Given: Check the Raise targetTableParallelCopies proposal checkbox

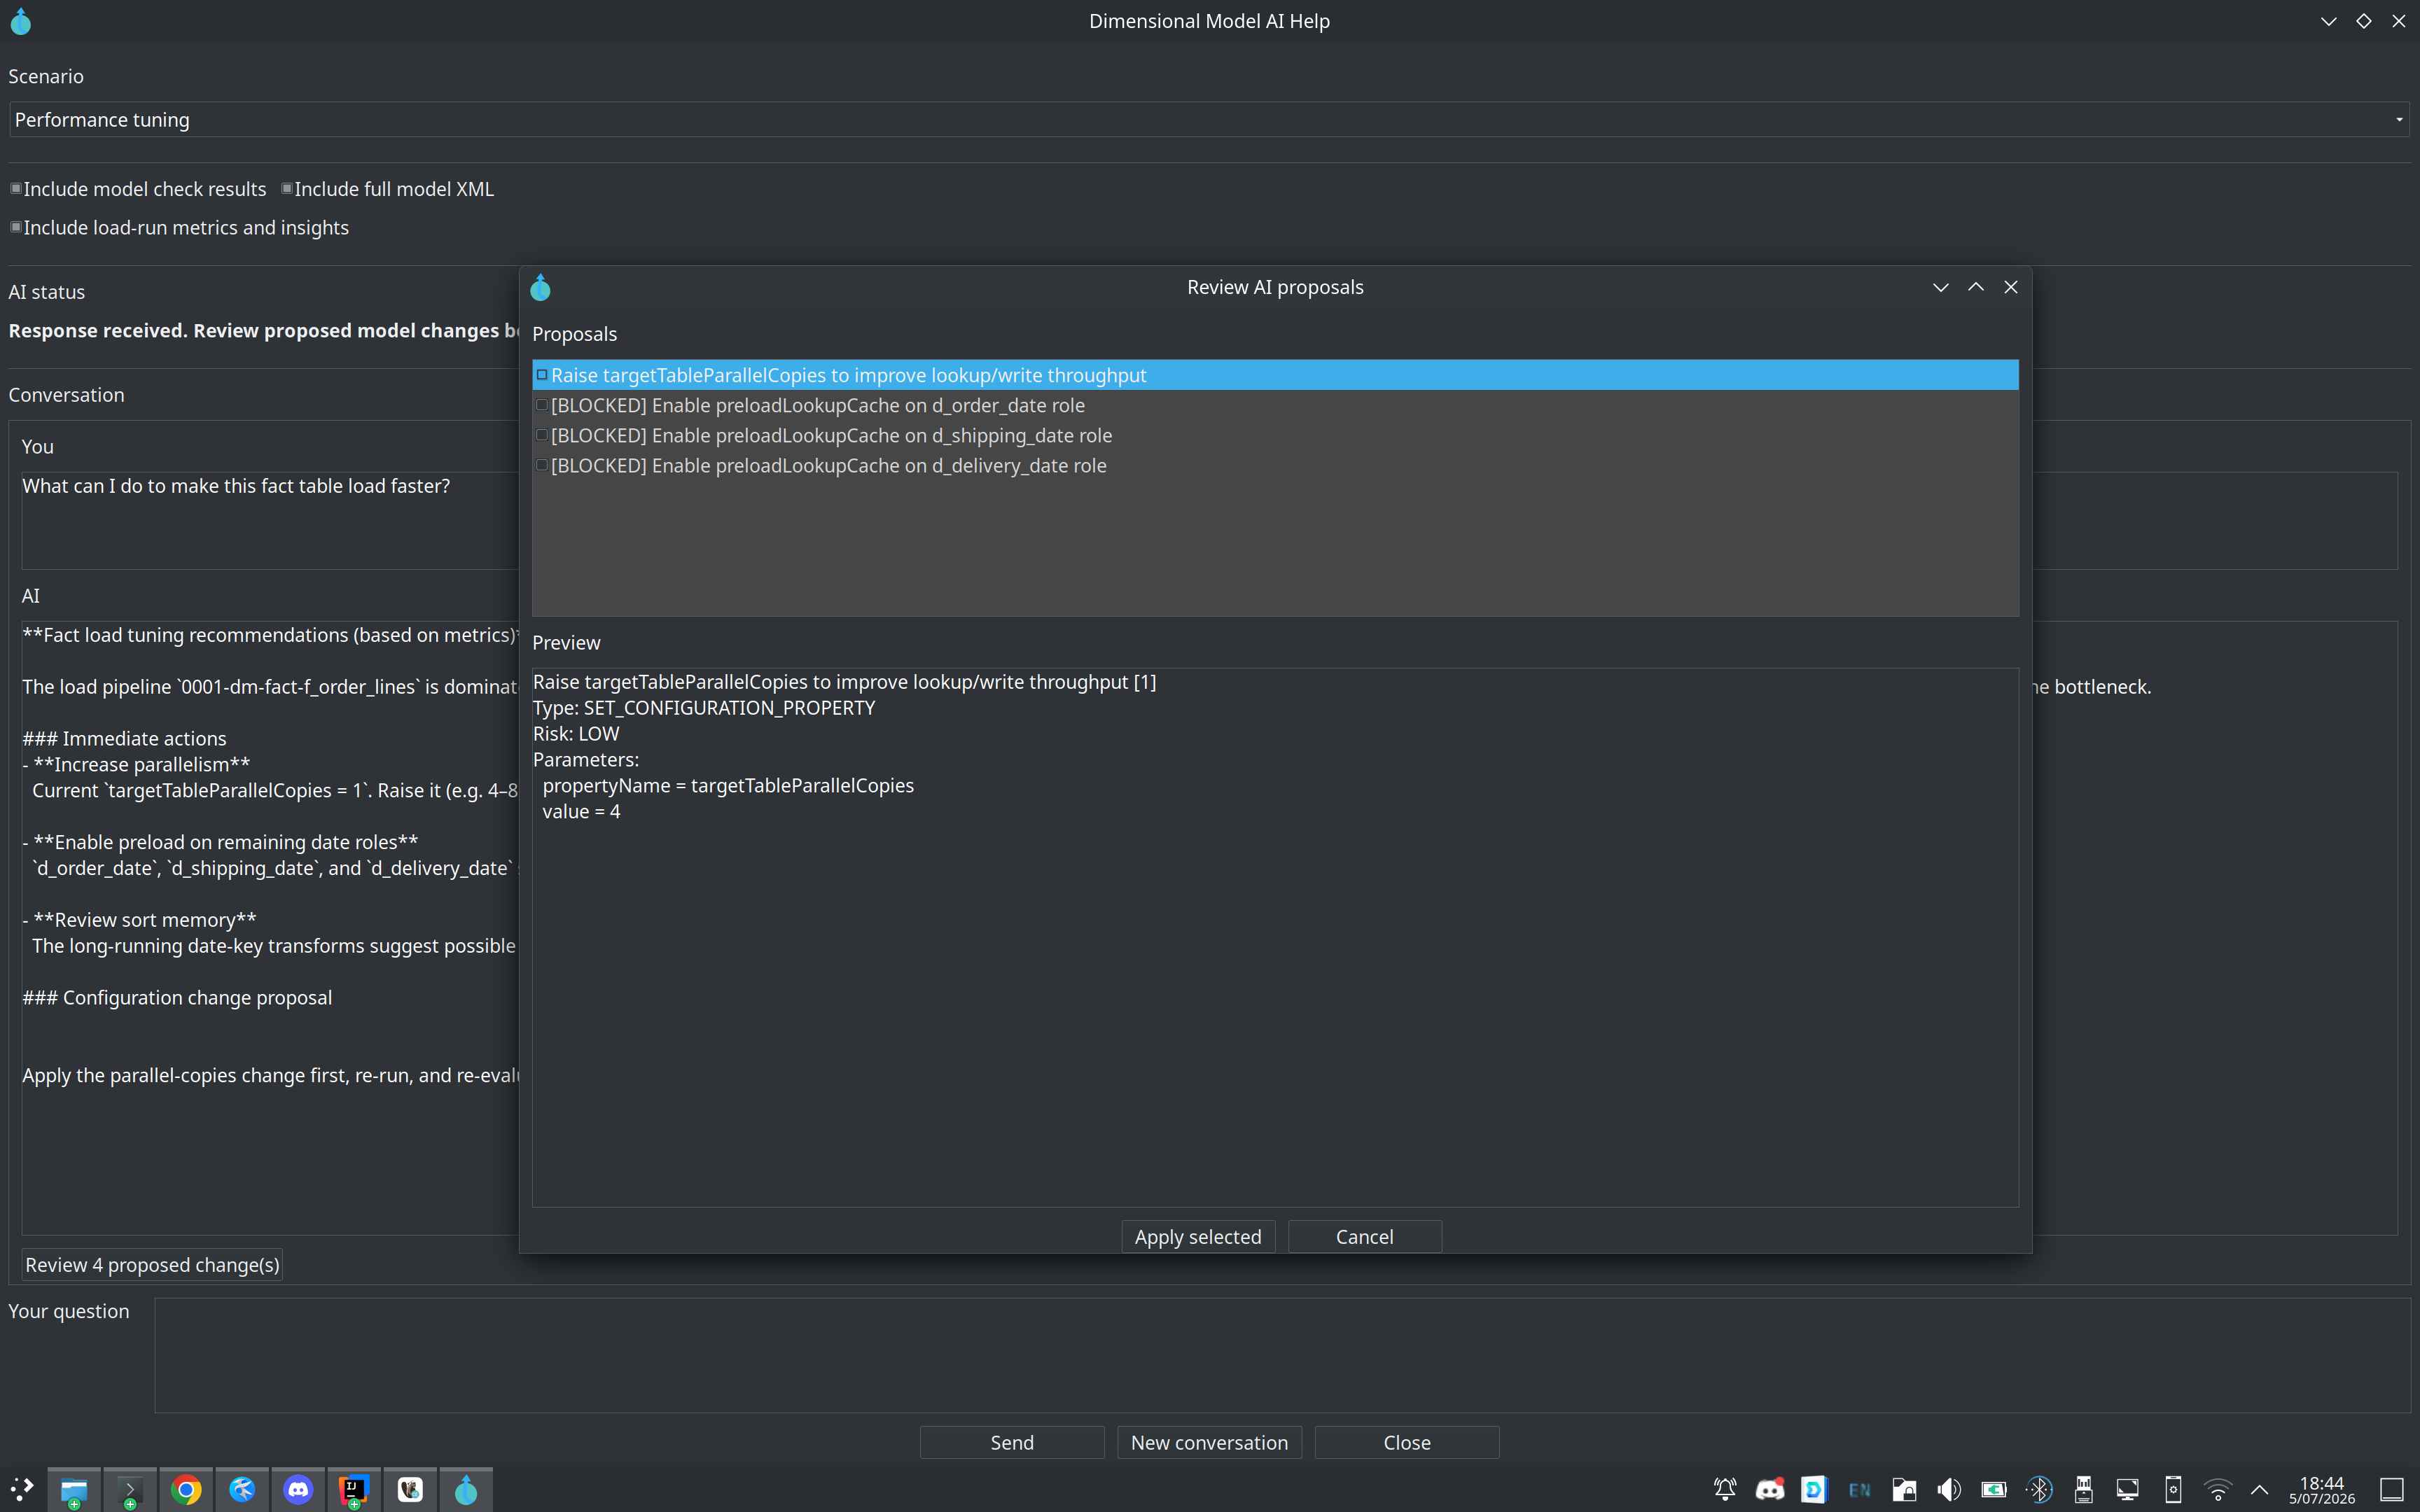Looking at the screenshot, I should (542, 375).
